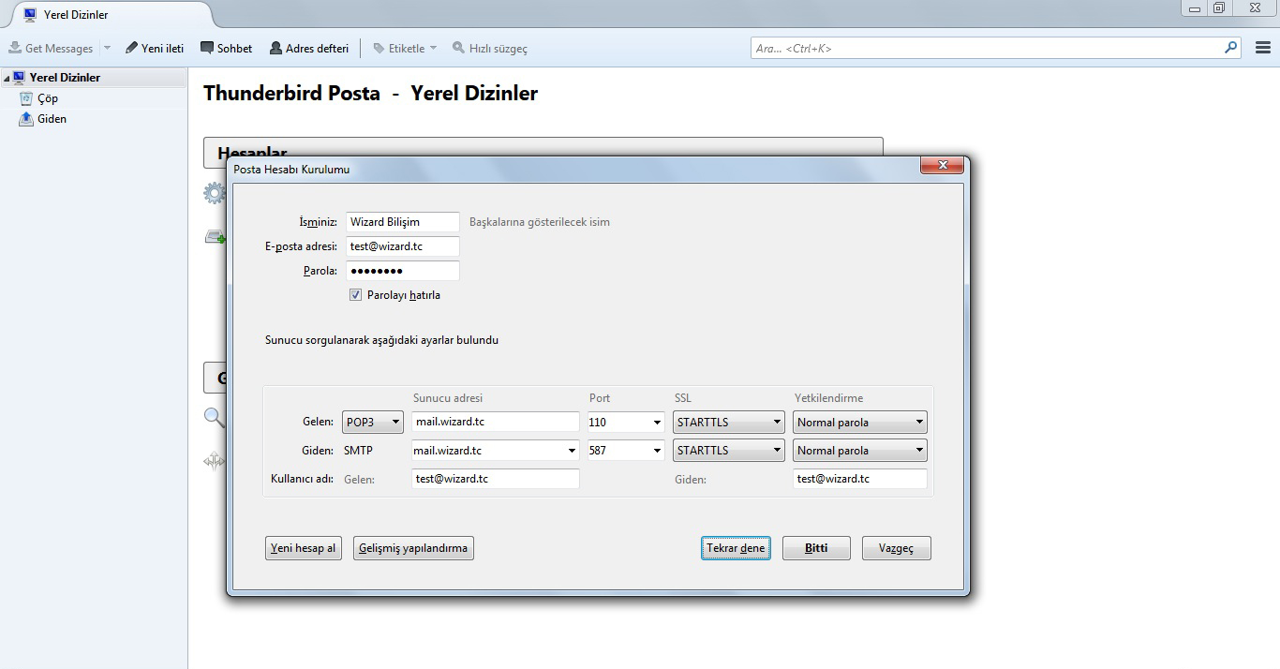
Task: Click the Giden username field
Action: pyautogui.click(x=860, y=479)
